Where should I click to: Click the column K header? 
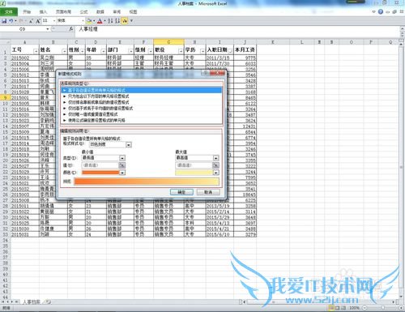[x=273, y=42]
